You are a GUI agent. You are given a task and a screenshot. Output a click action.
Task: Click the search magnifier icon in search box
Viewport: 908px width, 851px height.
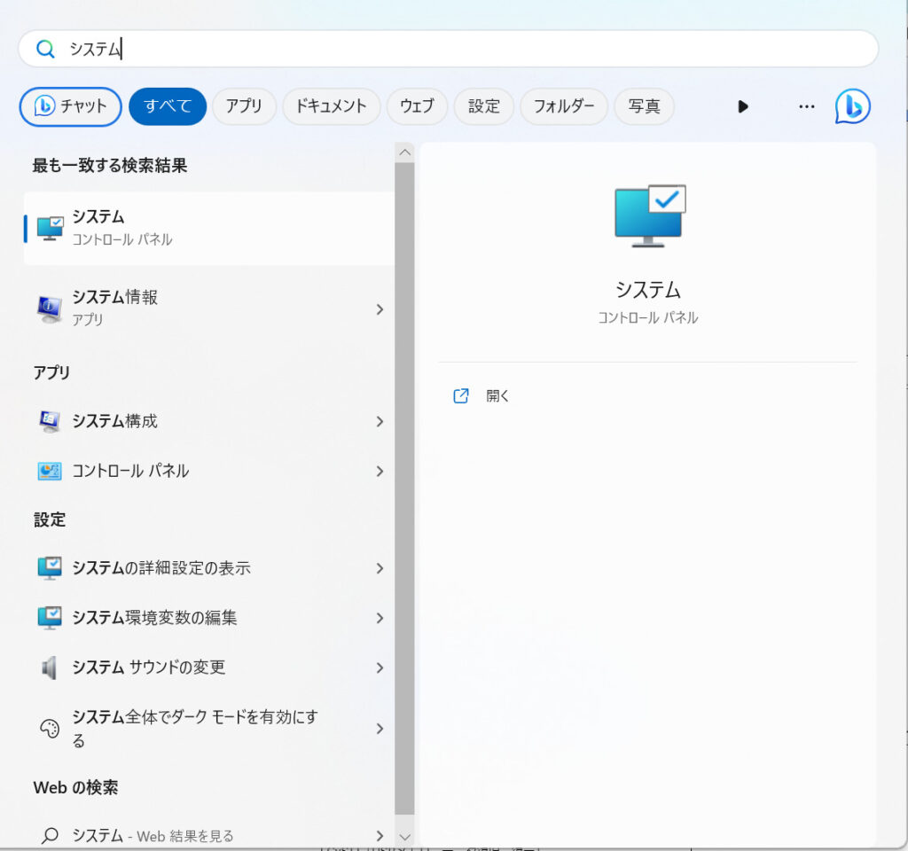tap(45, 50)
